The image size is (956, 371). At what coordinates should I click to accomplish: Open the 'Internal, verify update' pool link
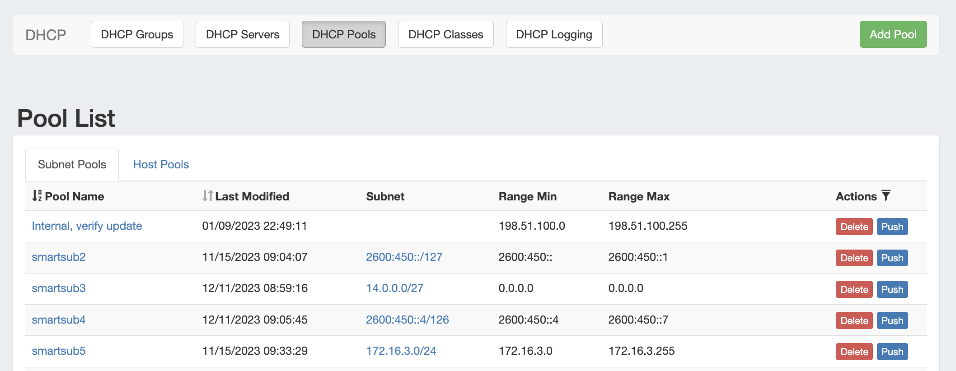click(87, 226)
